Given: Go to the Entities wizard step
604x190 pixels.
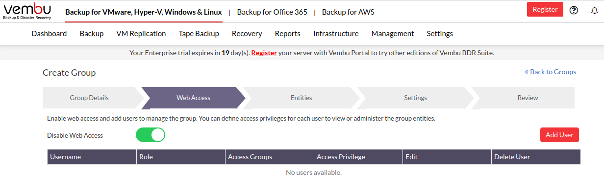Looking at the screenshot, I should tap(301, 98).
